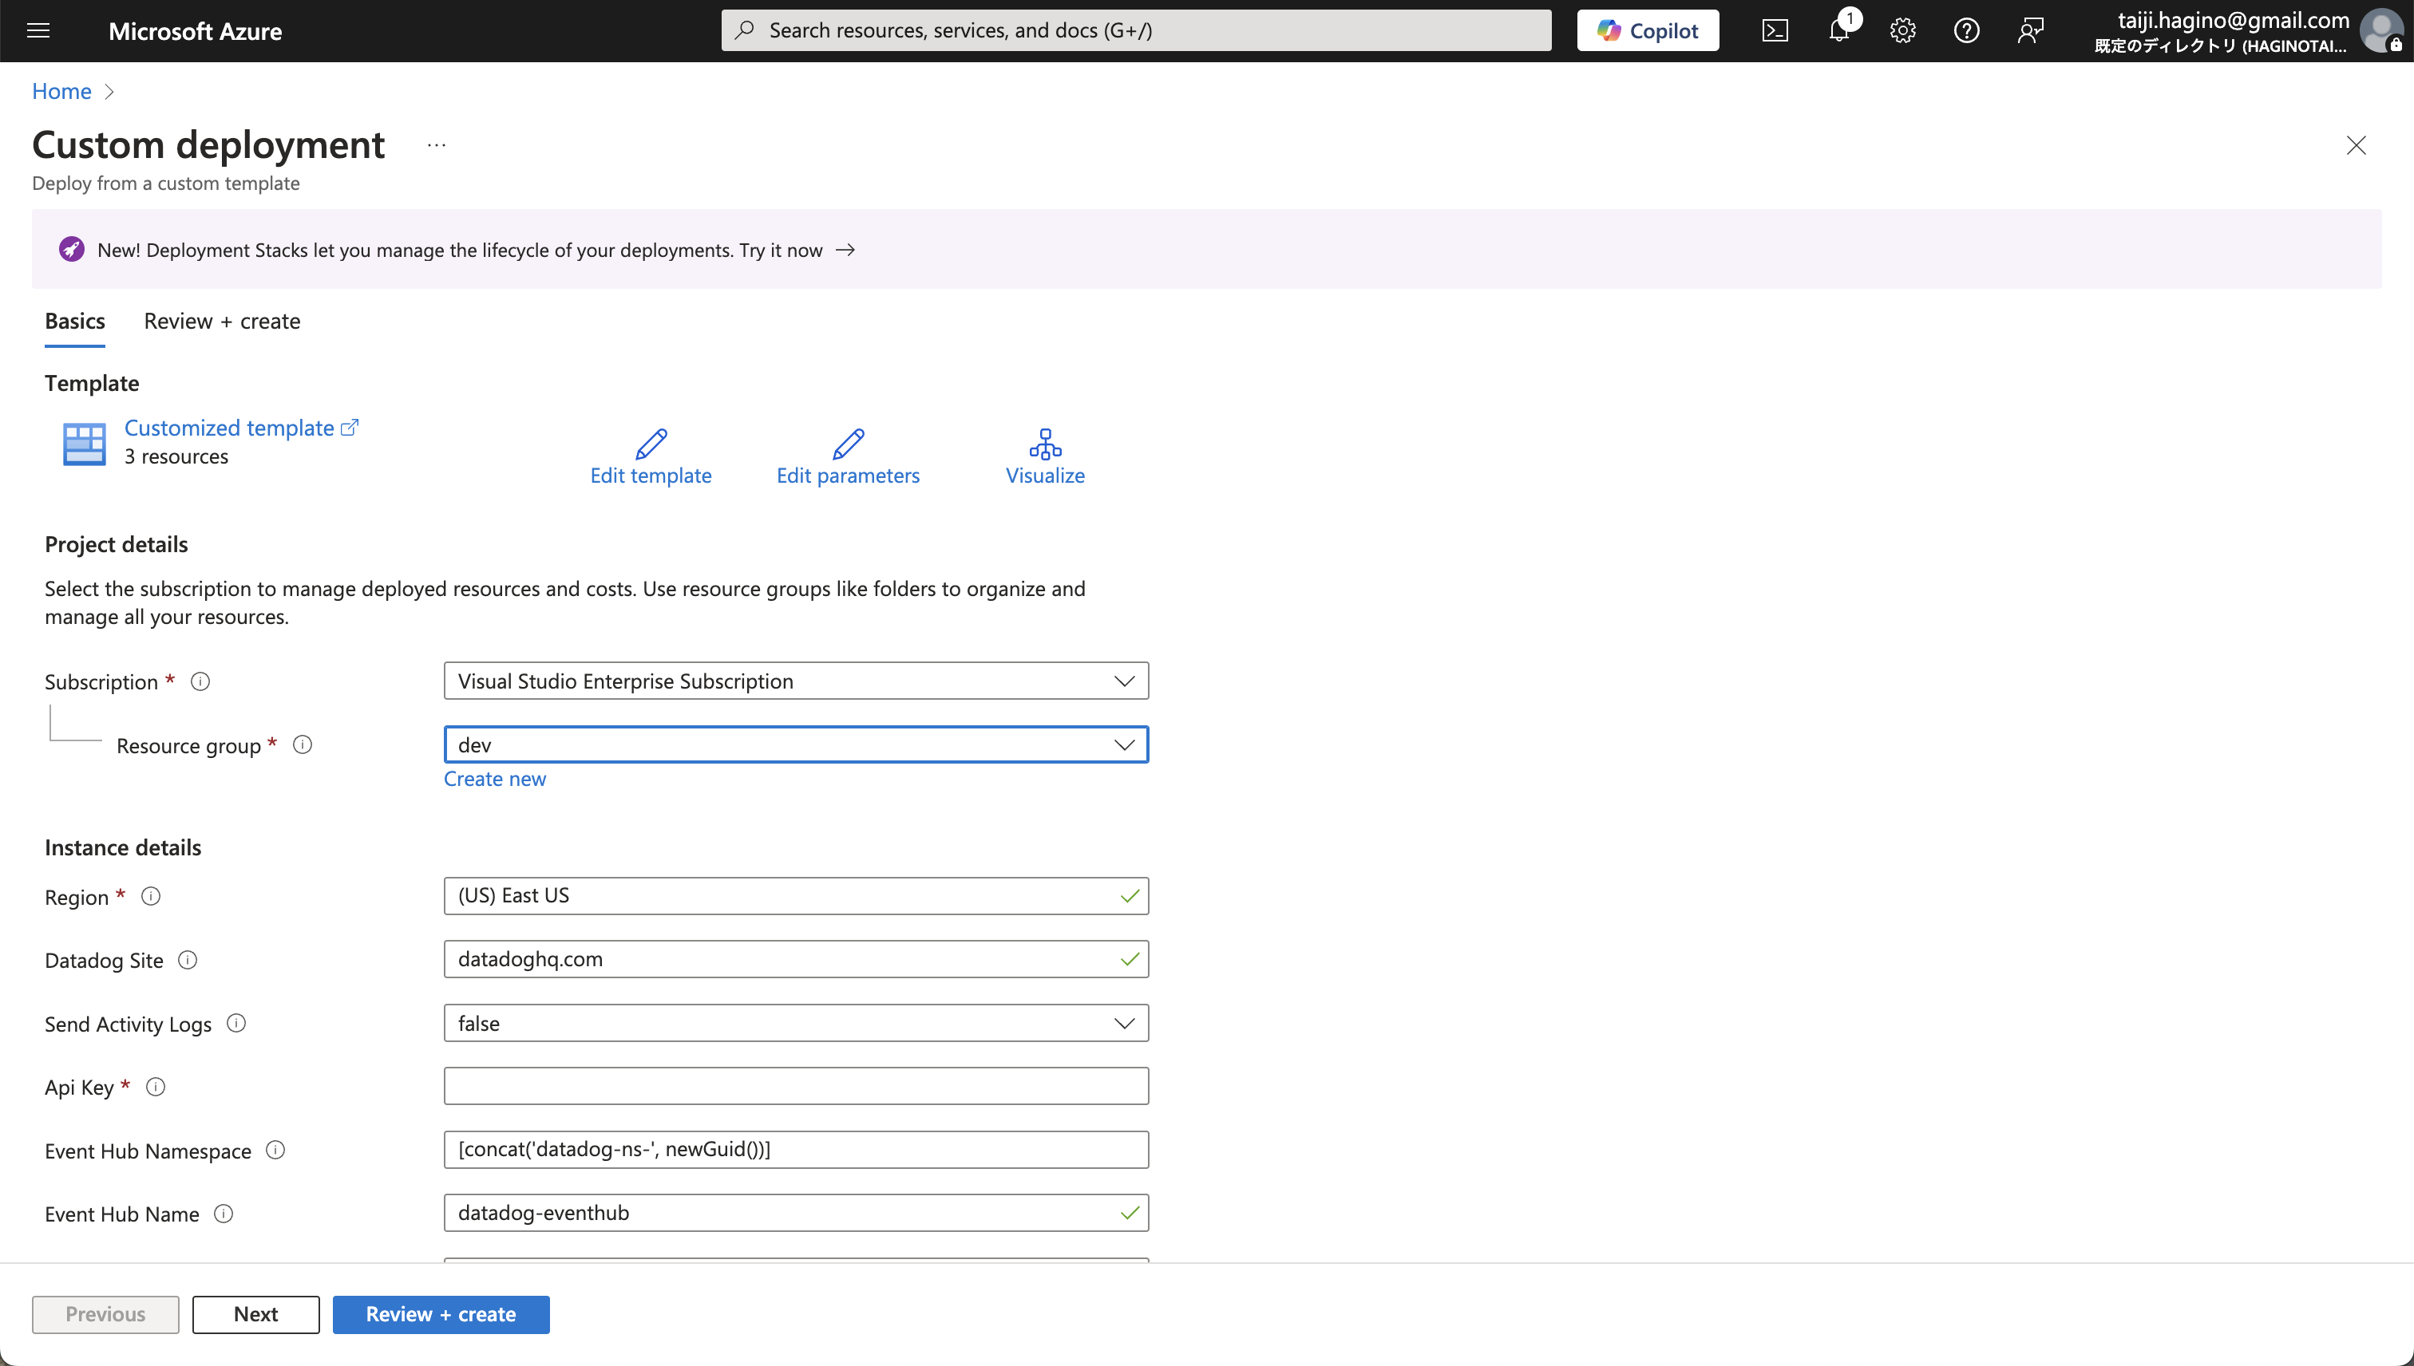Show the Api Key info tooltip
Screen dimensions: 2414x1366
tap(156, 1087)
